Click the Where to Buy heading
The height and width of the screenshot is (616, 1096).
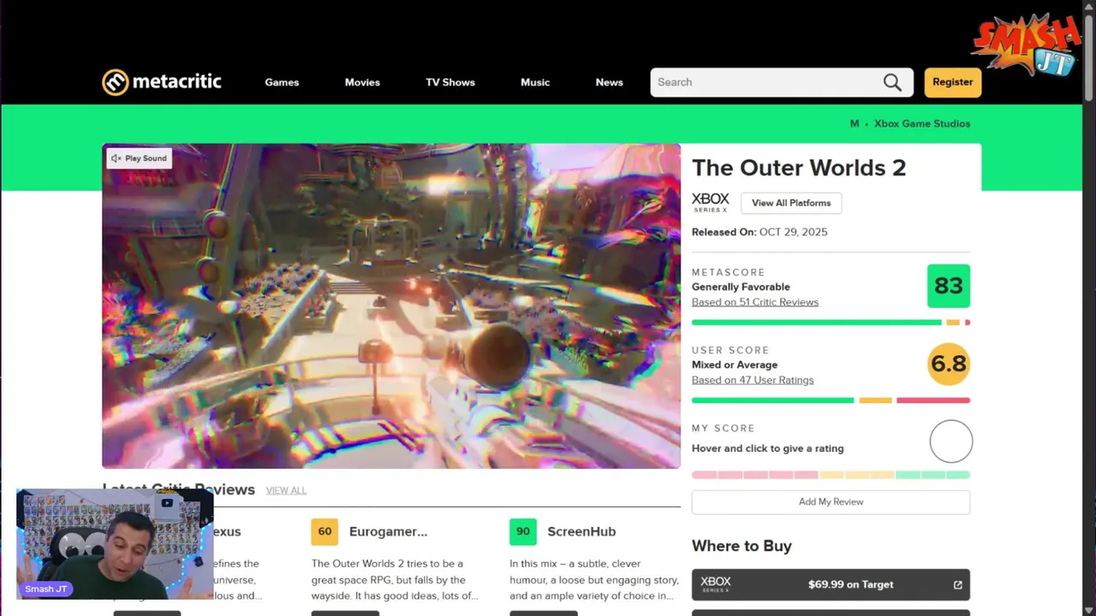coord(742,546)
